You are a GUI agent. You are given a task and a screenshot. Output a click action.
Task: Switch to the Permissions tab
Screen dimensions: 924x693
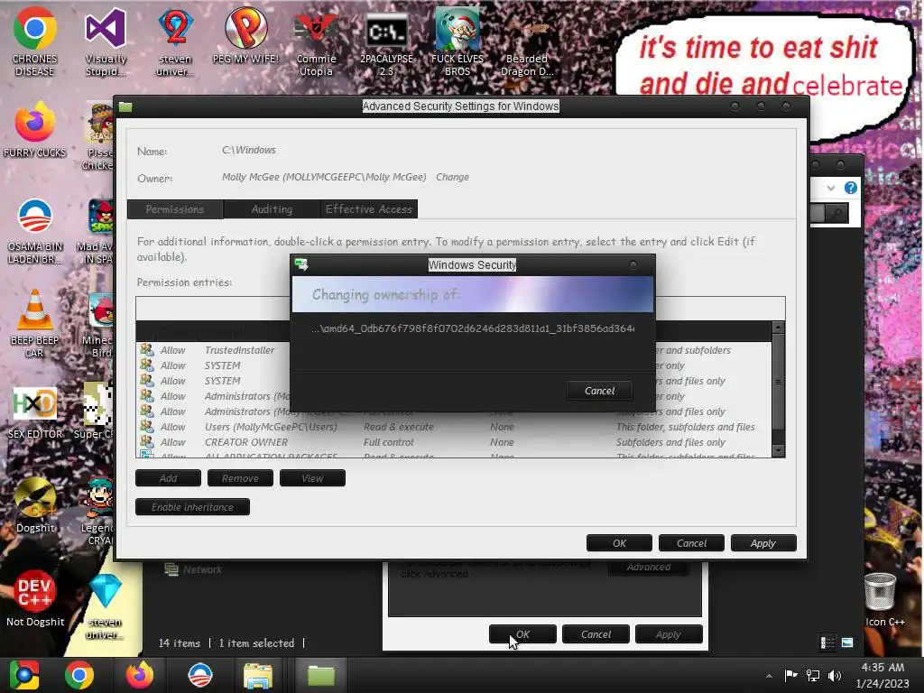click(175, 209)
